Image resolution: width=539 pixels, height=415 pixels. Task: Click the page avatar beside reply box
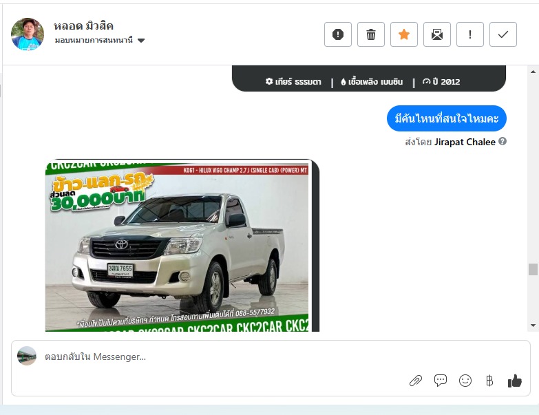[27, 356]
